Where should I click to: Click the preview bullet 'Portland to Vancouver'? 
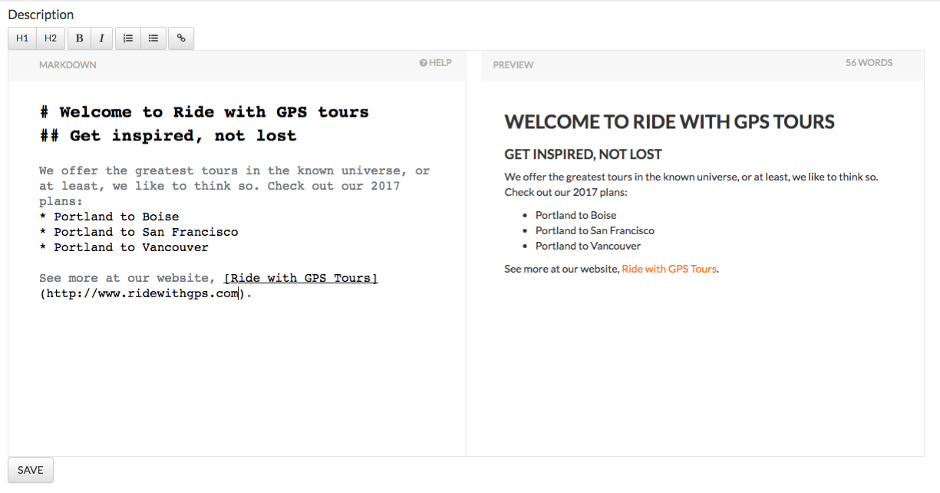pos(588,246)
